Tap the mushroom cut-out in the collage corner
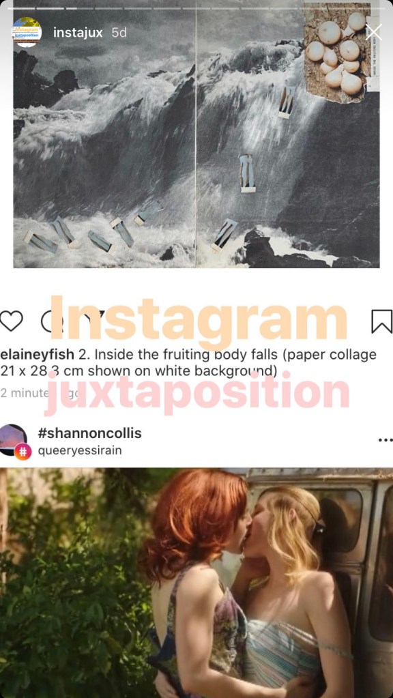The height and width of the screenshot is (698, 393). click(x=338, y=53)
